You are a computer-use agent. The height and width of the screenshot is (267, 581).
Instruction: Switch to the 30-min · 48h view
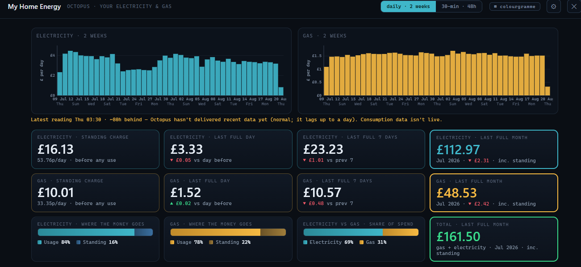459,7
